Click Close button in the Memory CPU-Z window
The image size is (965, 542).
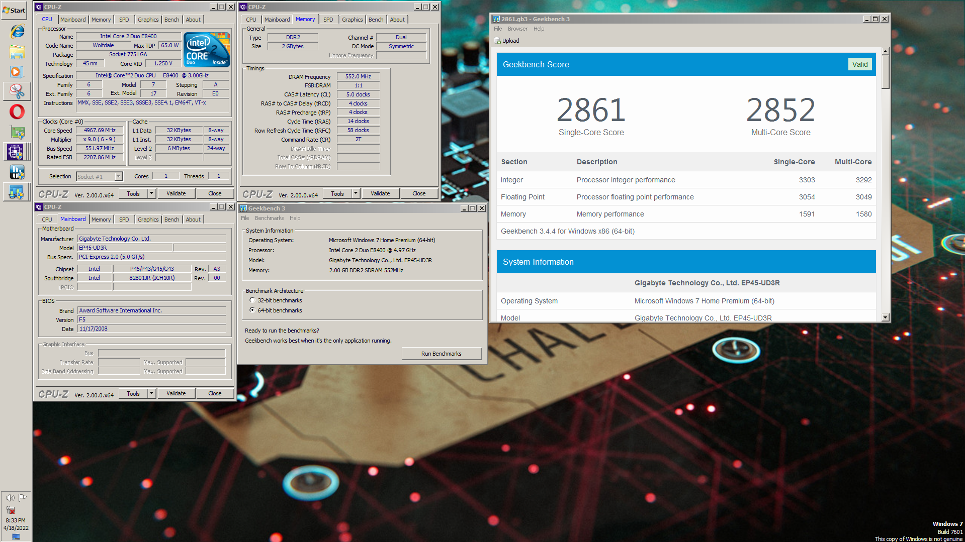tap(419, 193)
